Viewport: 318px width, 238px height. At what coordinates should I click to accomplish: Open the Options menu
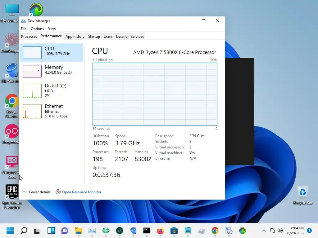pos(37,29)
